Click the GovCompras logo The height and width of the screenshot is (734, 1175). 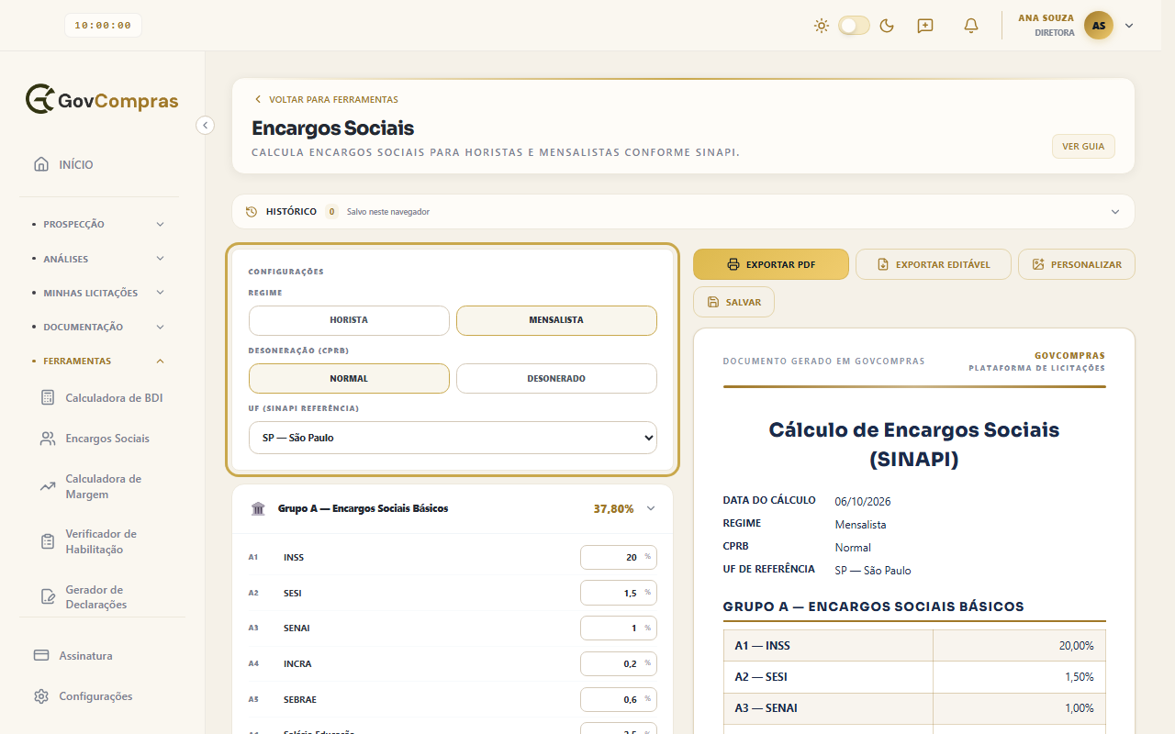pos(102,100)
